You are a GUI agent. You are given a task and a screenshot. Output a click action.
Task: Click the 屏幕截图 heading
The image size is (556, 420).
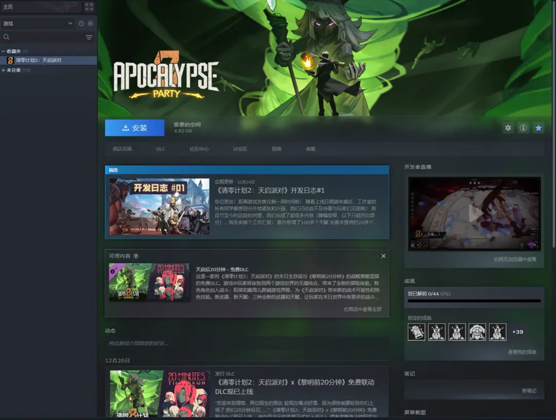pos(415,413)
